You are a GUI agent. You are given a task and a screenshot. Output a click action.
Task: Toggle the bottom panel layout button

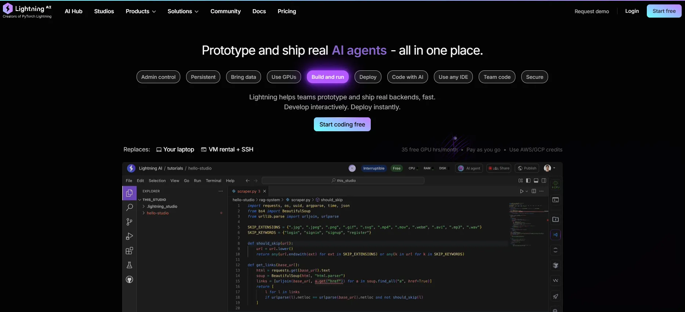tap(536, 180)
